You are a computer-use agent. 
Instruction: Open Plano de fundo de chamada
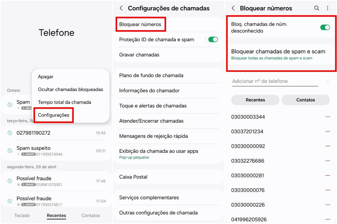pyautogui.click(x=168, y=75)
